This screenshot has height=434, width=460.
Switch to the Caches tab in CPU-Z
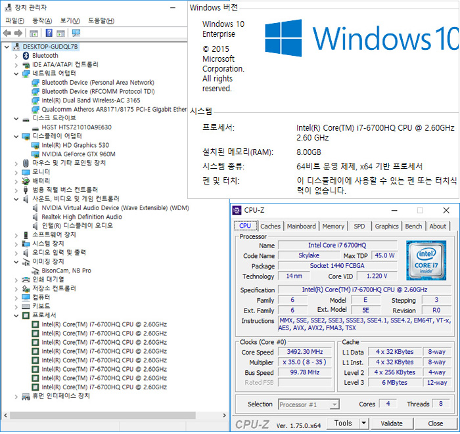coord(270,227)
